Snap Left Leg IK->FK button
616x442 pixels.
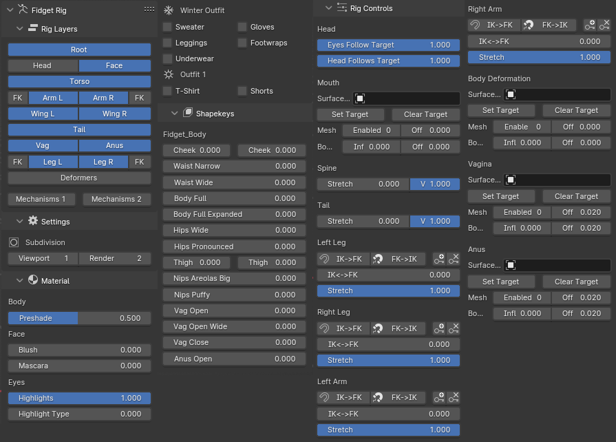point(343,259)
